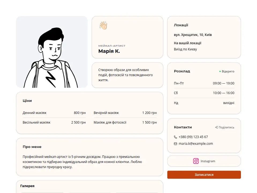Click the email envelope icon
The image size is (257, 193).
click(175, 144)
